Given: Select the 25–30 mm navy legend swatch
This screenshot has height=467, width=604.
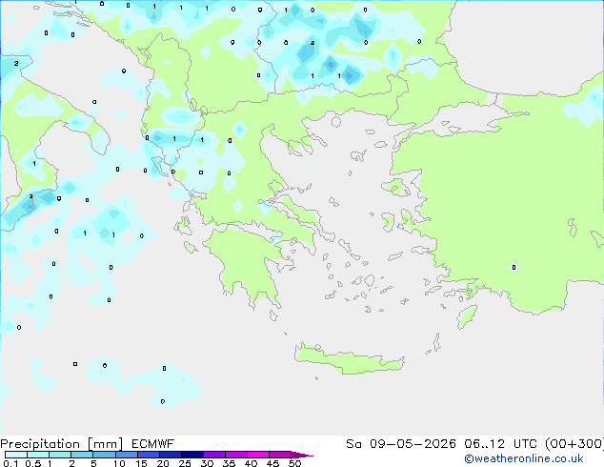Looking at the screenshot, I should click(192, 455).
